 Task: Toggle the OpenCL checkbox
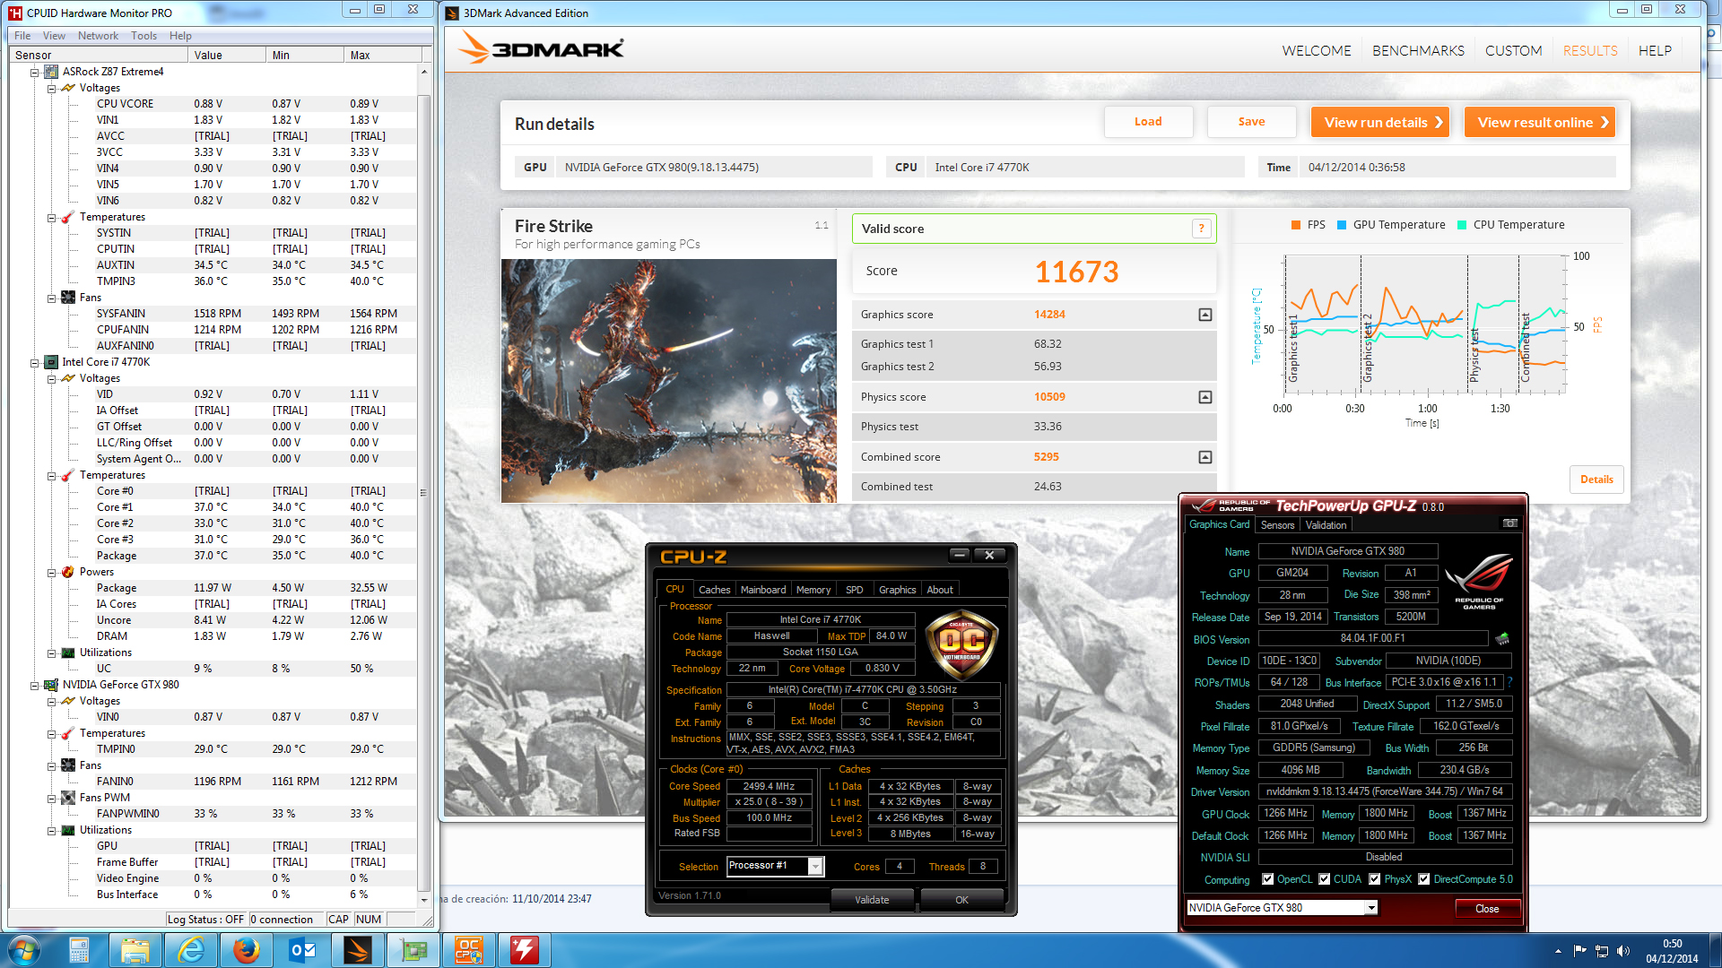pos(1267,879)
